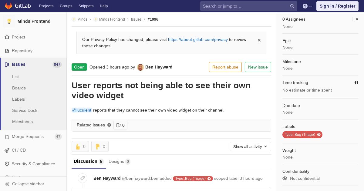Click the #1996 breadcrumb link
The height and width of the screenshot is (191, 364).
pyautogui.click(x=153, y=19)
